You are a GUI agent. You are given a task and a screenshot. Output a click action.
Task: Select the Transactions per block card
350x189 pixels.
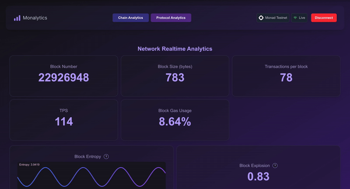(x=286, y=76)
